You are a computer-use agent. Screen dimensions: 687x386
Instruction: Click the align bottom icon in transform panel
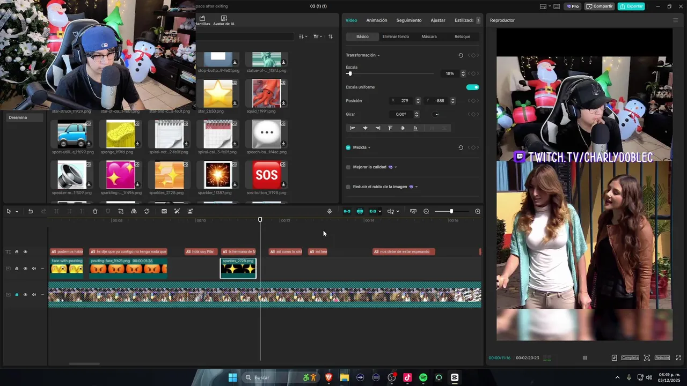pyautogui.click(x=415, y=128)
